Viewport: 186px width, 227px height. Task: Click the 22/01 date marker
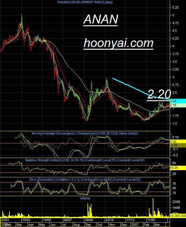pos(5,220)
